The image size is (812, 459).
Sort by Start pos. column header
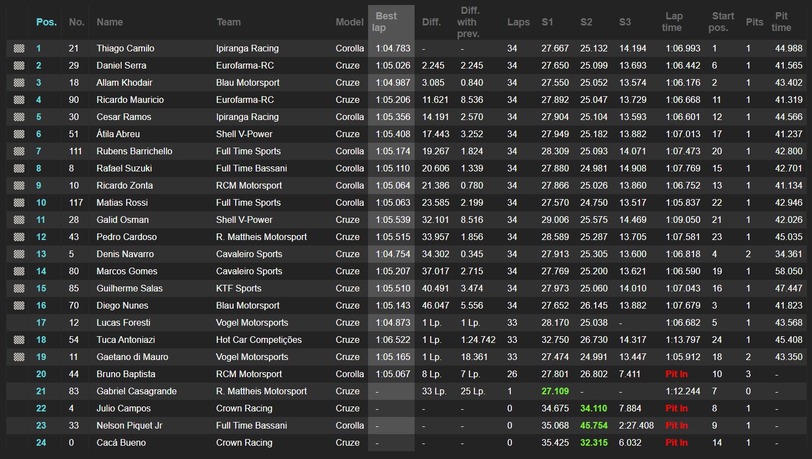[721, 22]
